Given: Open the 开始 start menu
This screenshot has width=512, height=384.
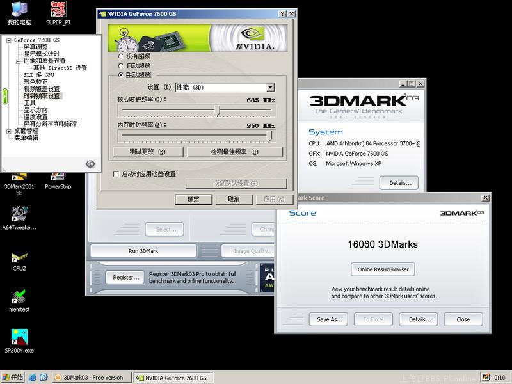Looking at the screenshot, I should pyautogui.click(x=13, y=378).
